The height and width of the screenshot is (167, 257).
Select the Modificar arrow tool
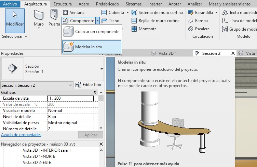click(x=15, y=20)
